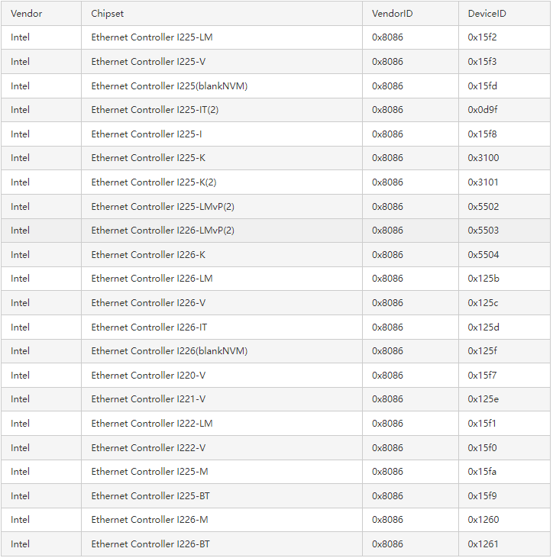Click device ID 0x5503

click(x=483, y=231)
